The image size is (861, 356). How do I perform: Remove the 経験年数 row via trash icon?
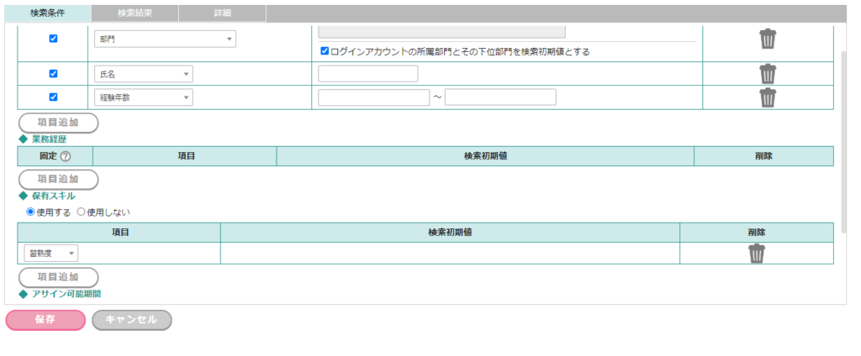[768, 97]
